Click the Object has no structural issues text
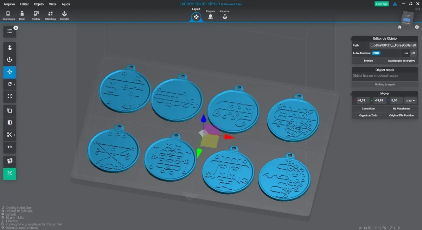This screenshot has height=230, width=422. [x=375, y=76]
